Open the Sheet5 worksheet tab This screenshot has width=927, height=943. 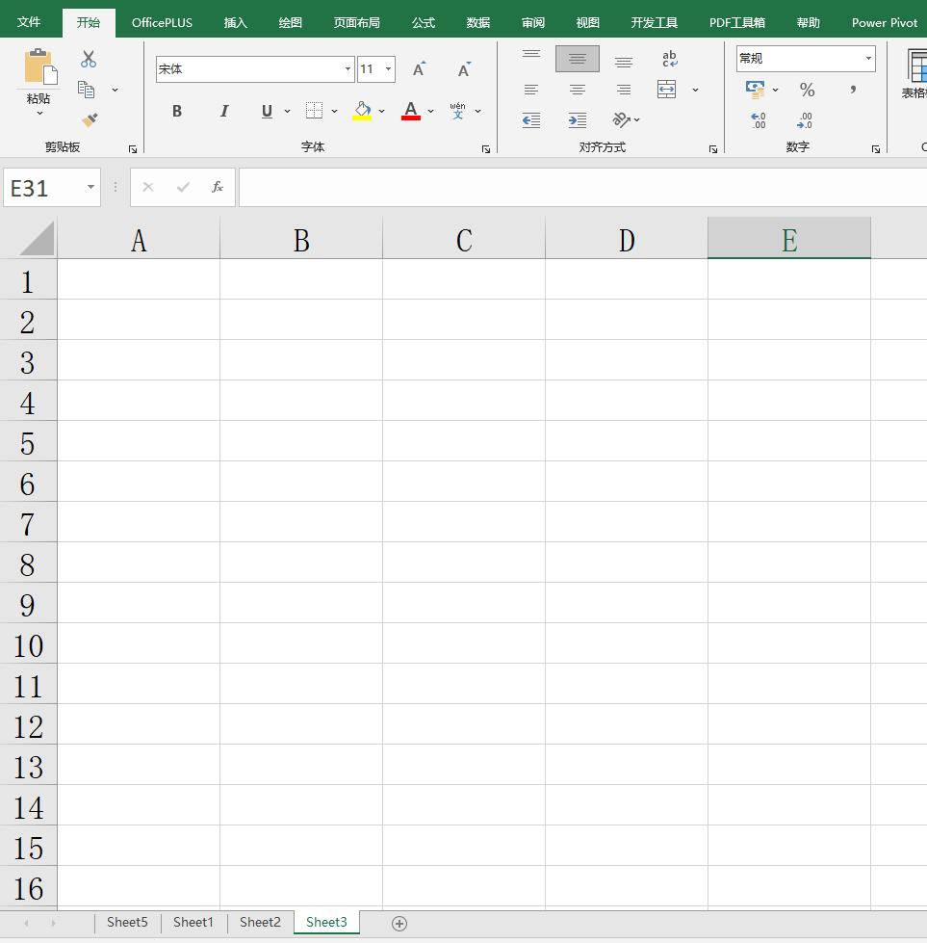coord(127,923)
